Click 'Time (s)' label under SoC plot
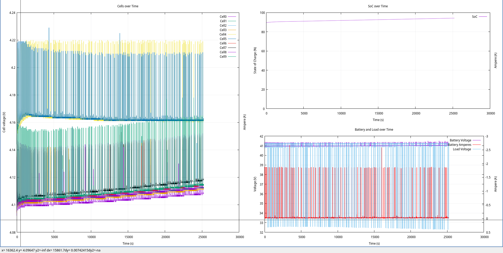 coord(378,120)
